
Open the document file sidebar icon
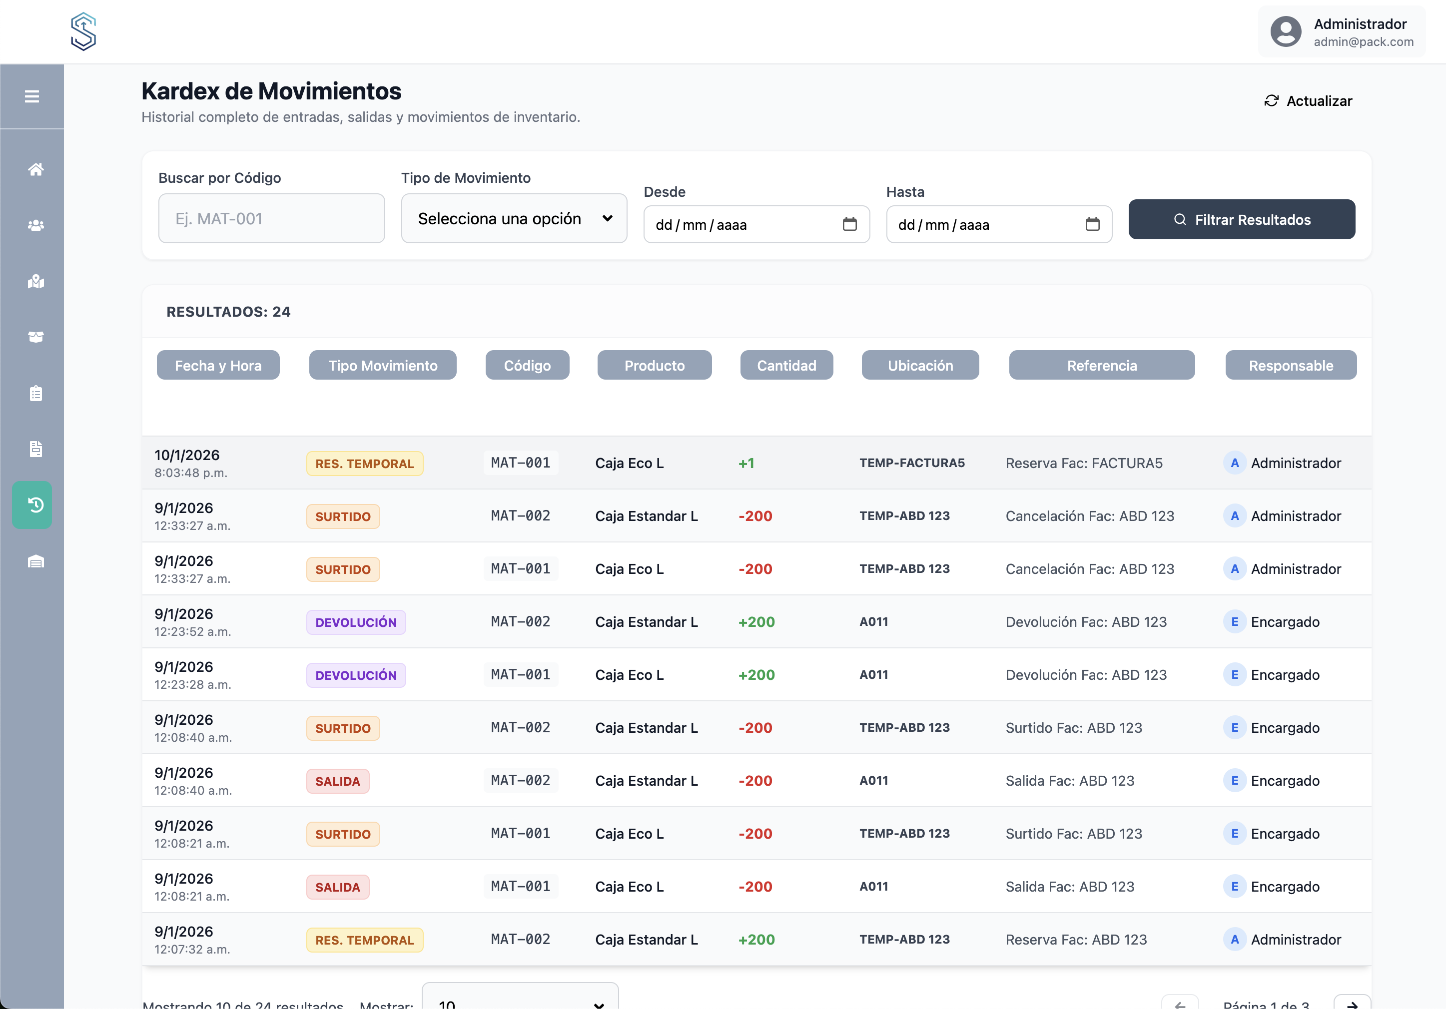click(36, 449)
